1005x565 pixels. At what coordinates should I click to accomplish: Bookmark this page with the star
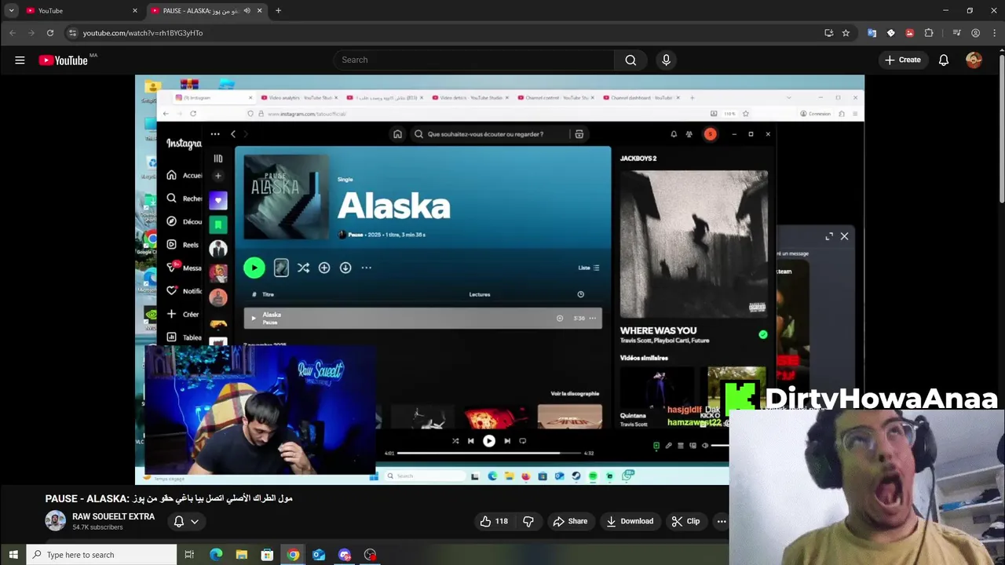coord(846,33)
